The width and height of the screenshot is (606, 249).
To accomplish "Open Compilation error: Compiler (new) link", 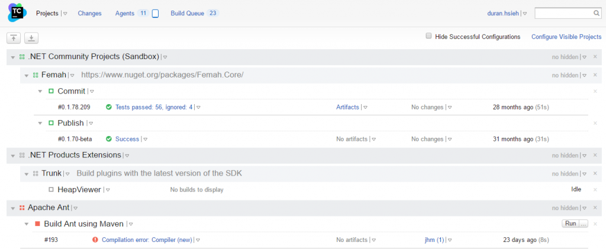I will 147,240.
